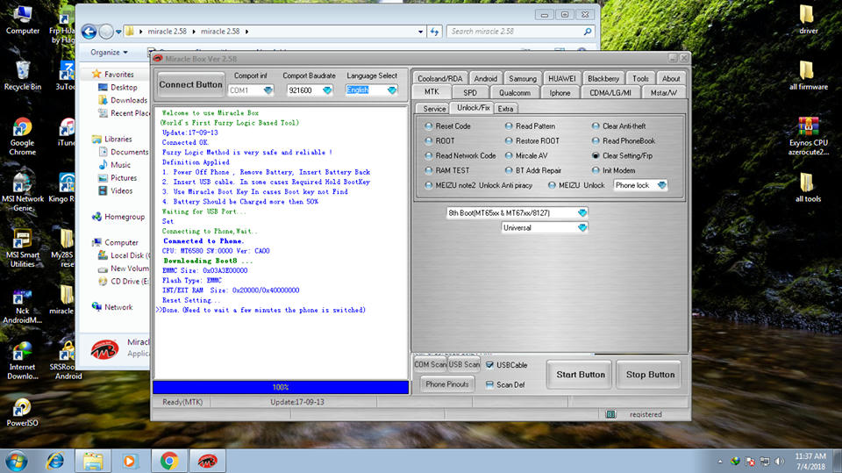Screen dimensions: 842x473
Task: Open Exynos CPU azerocute archive icon
Action: point(808,137)
